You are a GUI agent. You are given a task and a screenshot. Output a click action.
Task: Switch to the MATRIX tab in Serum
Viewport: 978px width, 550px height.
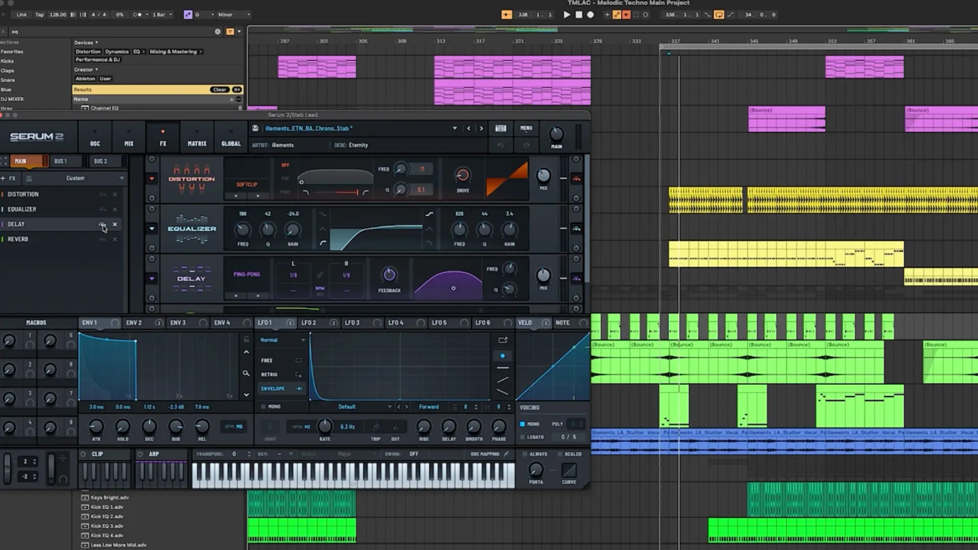click(197, 138)
